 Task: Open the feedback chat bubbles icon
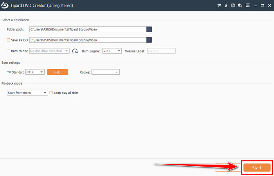pyautogui.click(x=240, y=5)
